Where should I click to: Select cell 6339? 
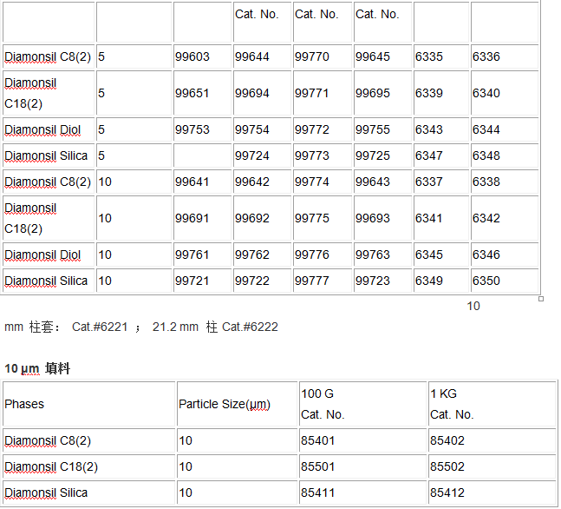click(441, 93)
